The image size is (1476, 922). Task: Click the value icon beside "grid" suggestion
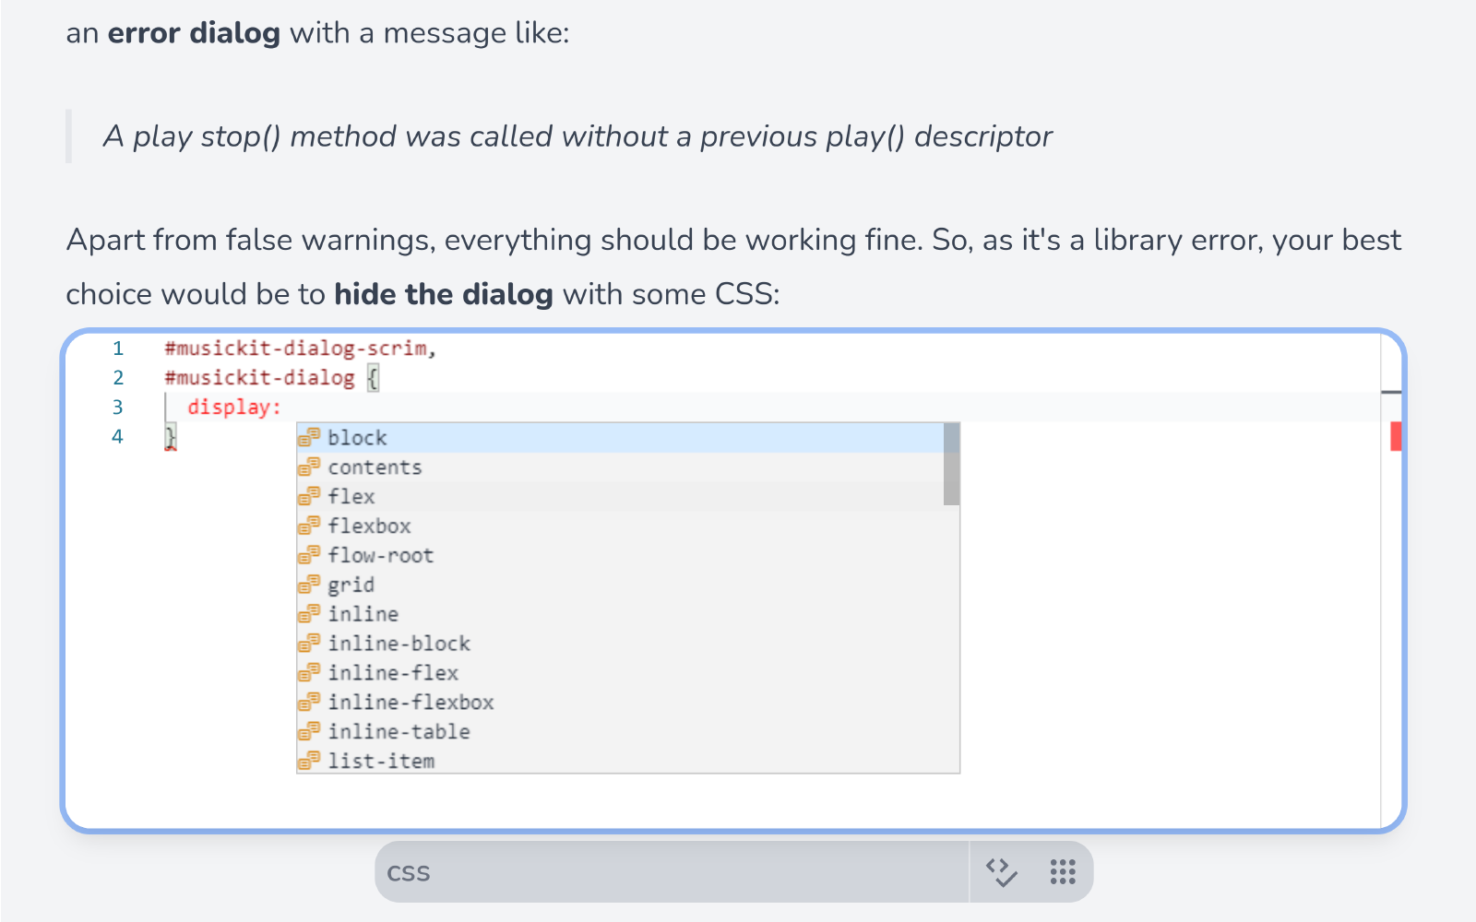click(309, 585)
